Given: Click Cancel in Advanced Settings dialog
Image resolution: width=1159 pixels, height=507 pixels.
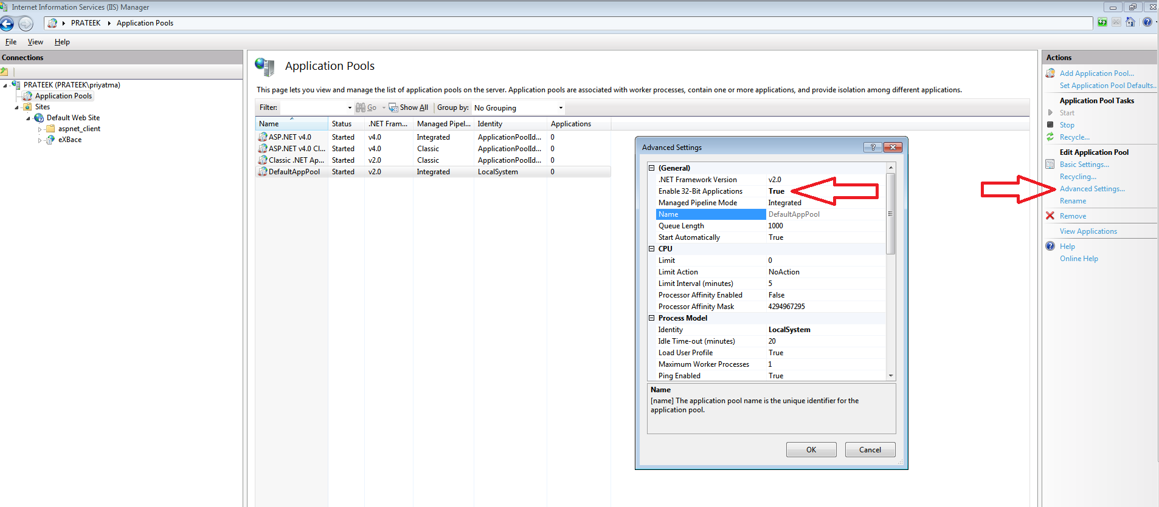Looking at the screenshot, I should [x=870, y=450].
